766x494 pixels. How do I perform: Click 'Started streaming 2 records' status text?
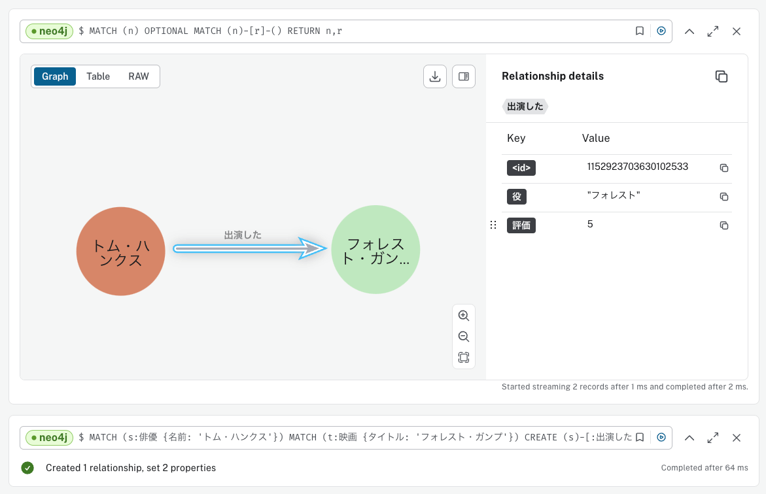tap(625, 387)
